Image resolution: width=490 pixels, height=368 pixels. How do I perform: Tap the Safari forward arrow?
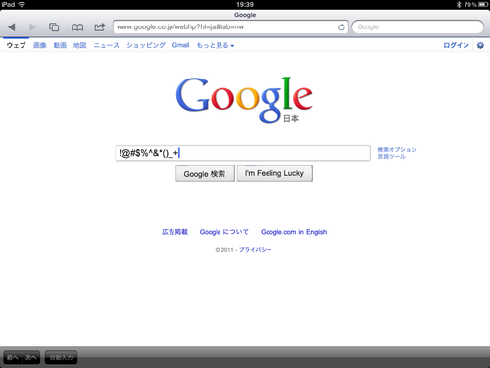[x=32, y=27]
